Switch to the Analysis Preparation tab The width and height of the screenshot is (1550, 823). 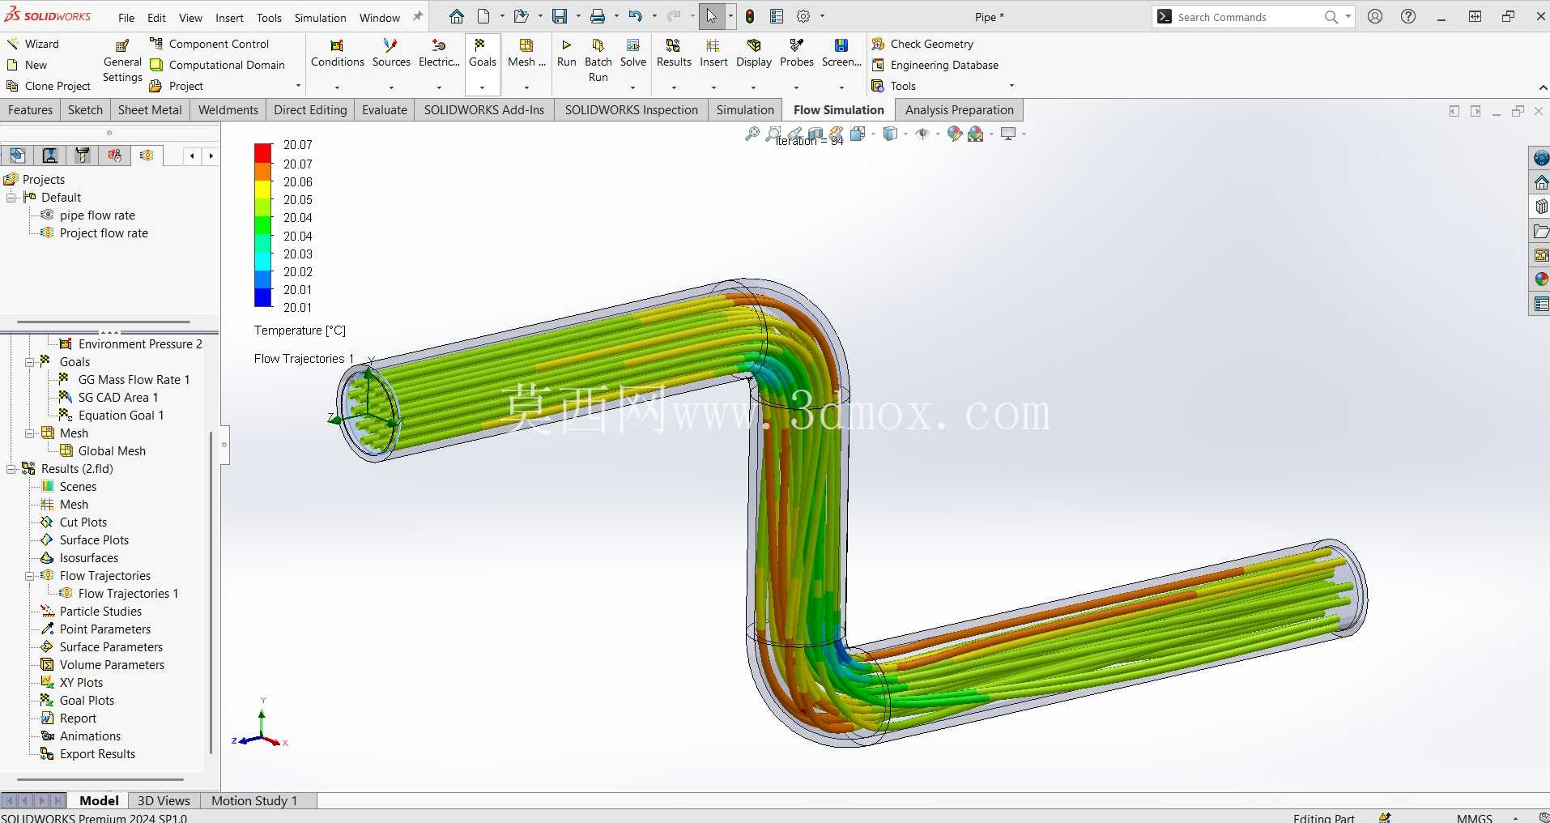[x=959, y=110]
